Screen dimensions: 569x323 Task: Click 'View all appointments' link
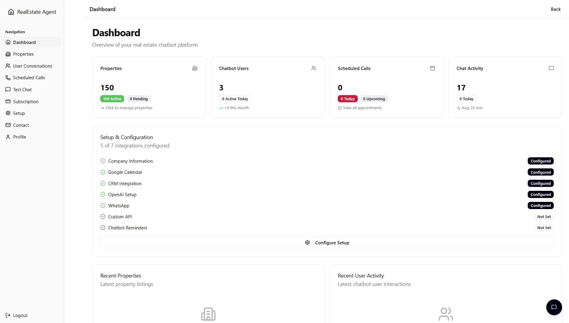362,108
